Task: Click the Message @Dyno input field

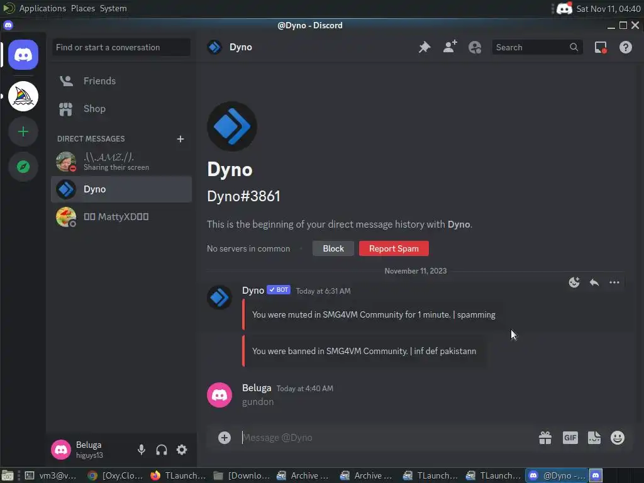Action: click(x=386, y=438)
